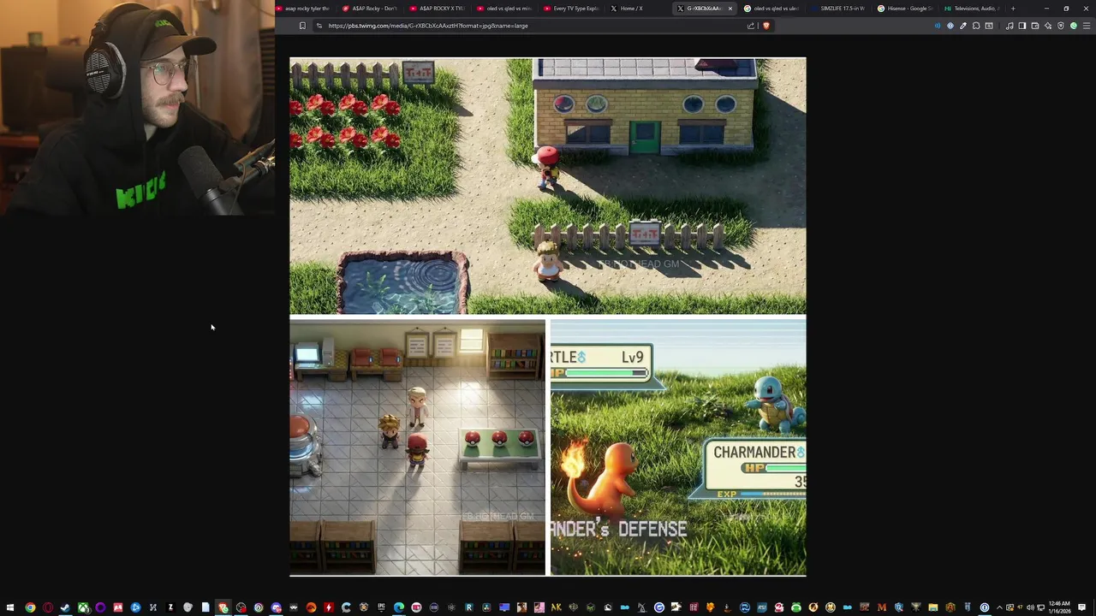
Task: Open the red 'M' taskbar icon
Action: (x=882, y=607)
